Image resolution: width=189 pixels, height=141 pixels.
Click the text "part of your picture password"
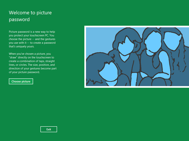(28, 72)
